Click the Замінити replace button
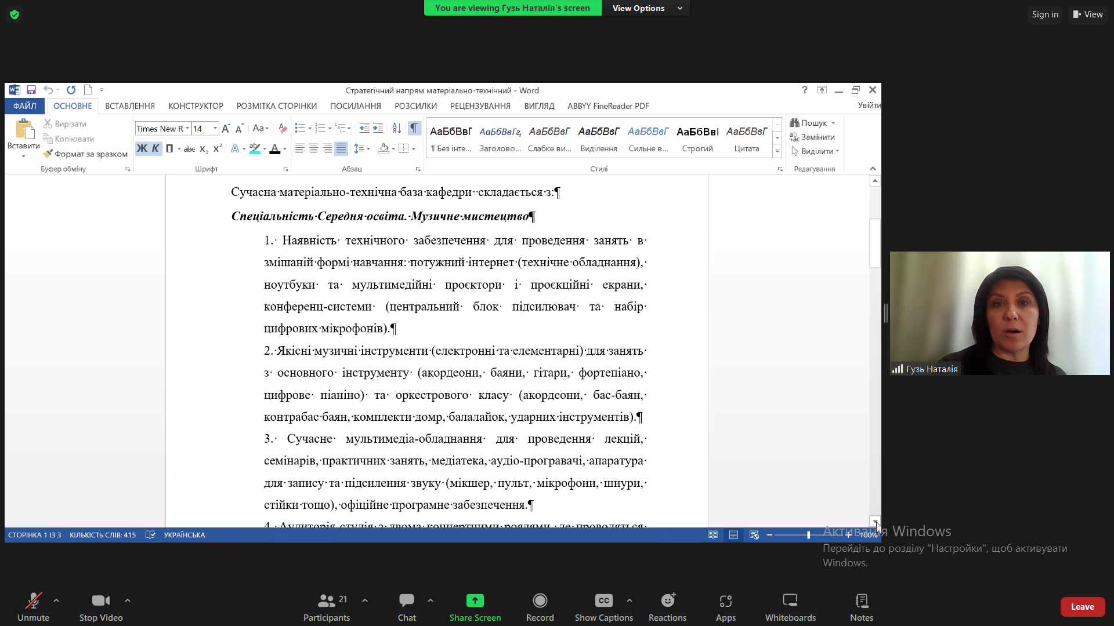The image size is (1114, 626). click(812, 137)
